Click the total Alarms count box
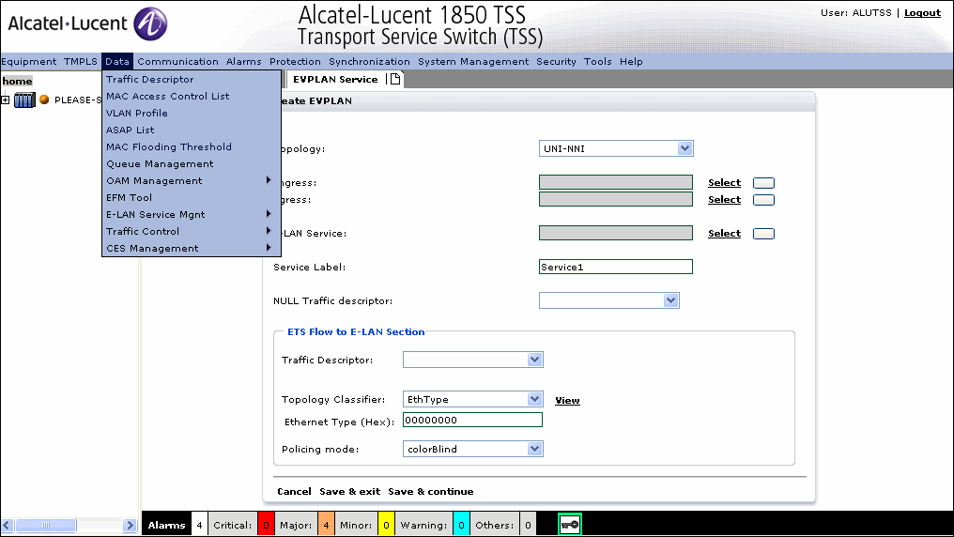This screenshot has width=954, height=537. (x=199, y=525)
